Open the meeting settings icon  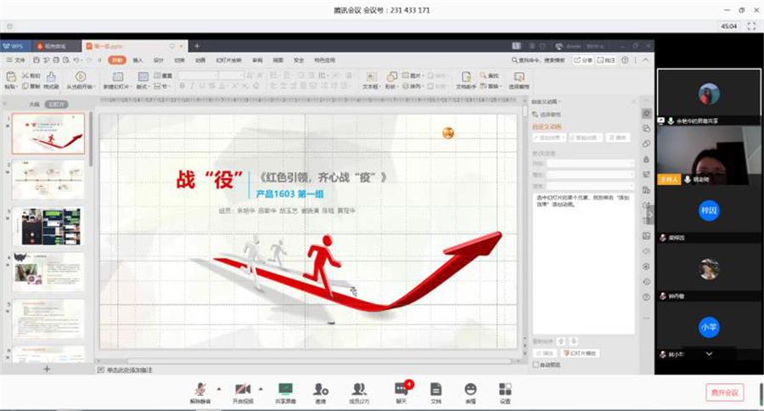505,390
